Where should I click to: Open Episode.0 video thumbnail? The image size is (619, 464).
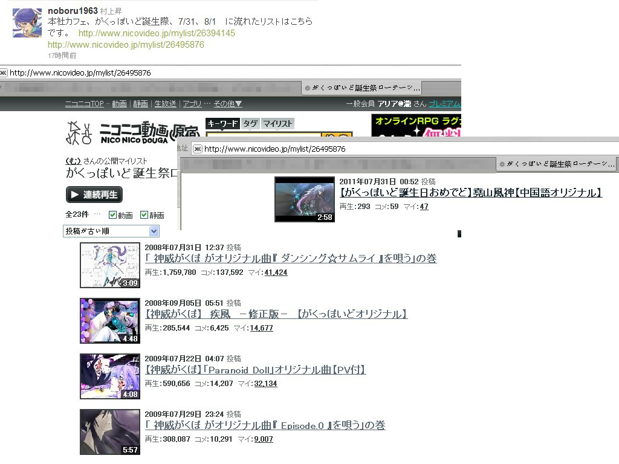[x=110, y=432]
